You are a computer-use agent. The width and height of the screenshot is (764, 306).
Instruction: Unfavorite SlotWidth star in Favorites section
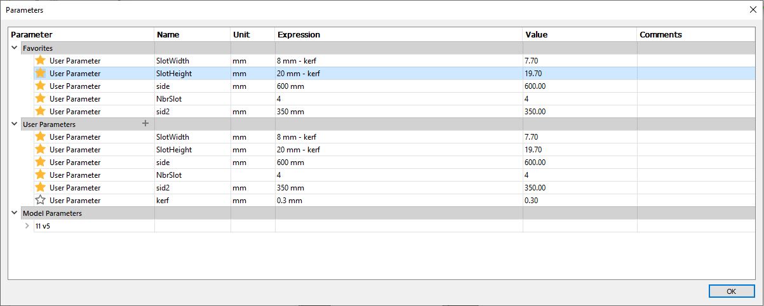41,60
